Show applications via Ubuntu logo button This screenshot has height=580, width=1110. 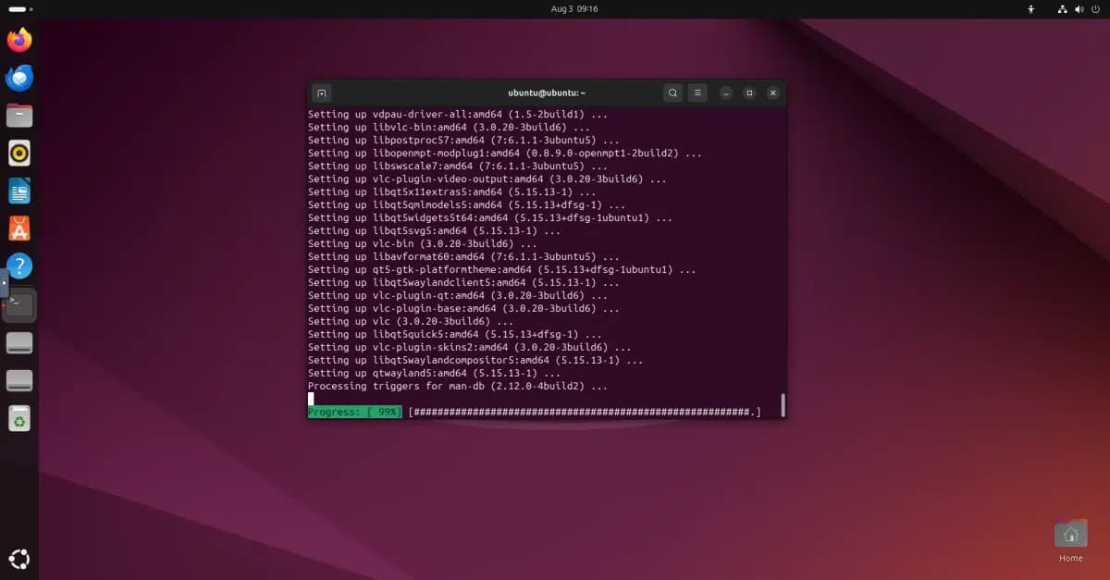point(19,559)
